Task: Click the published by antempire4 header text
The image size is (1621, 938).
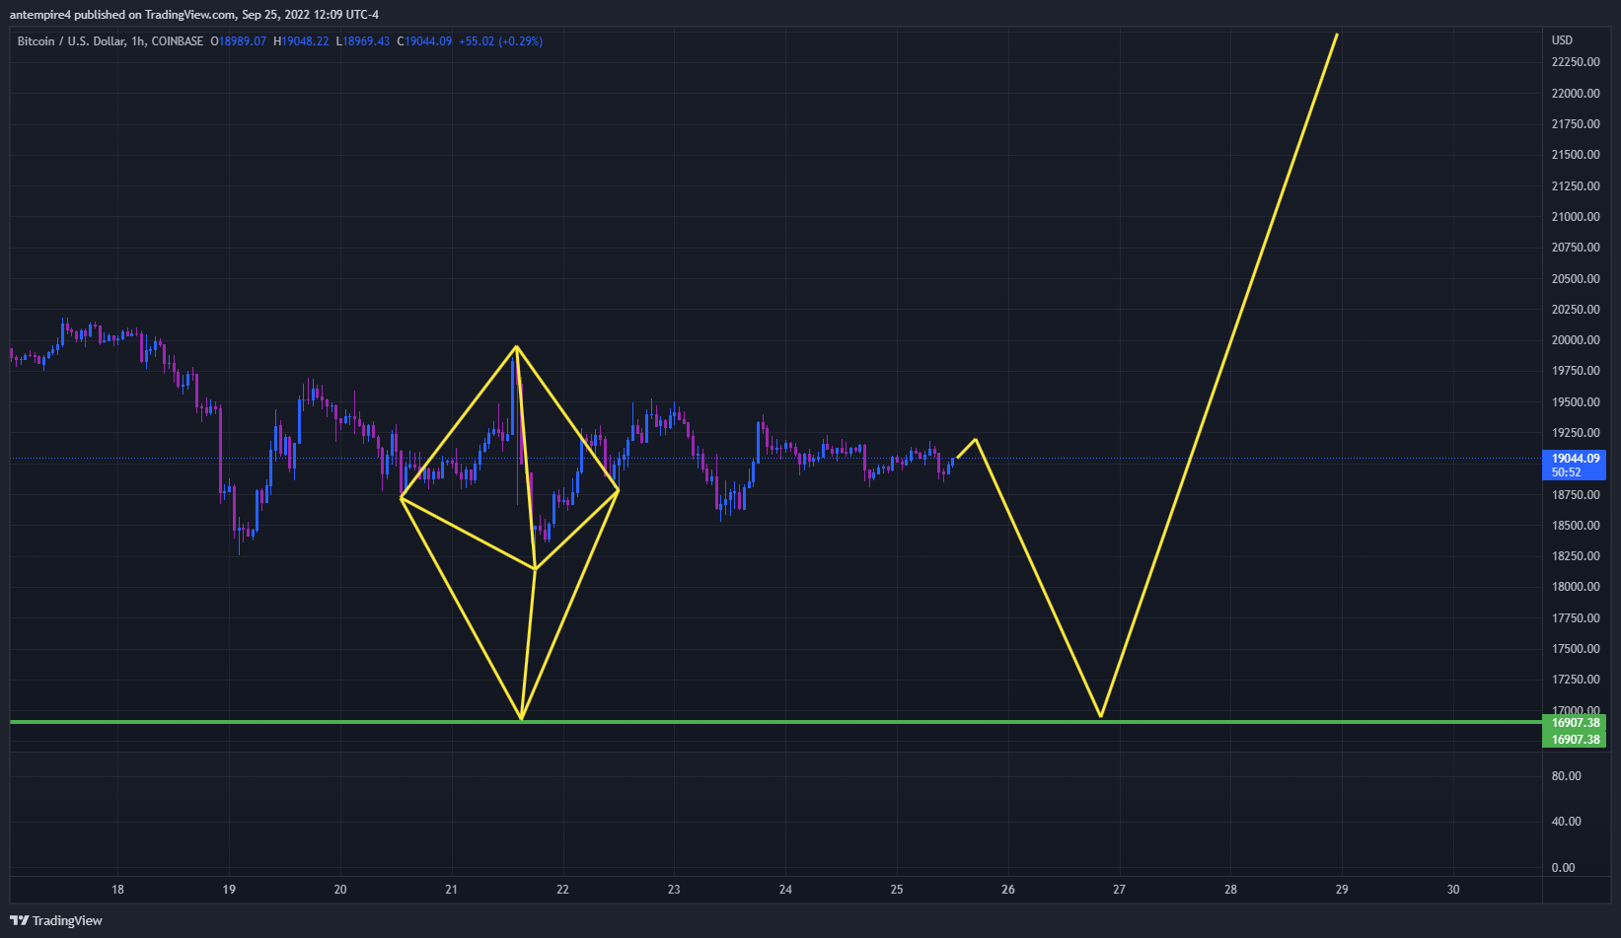Action: (x=193, y=15)
